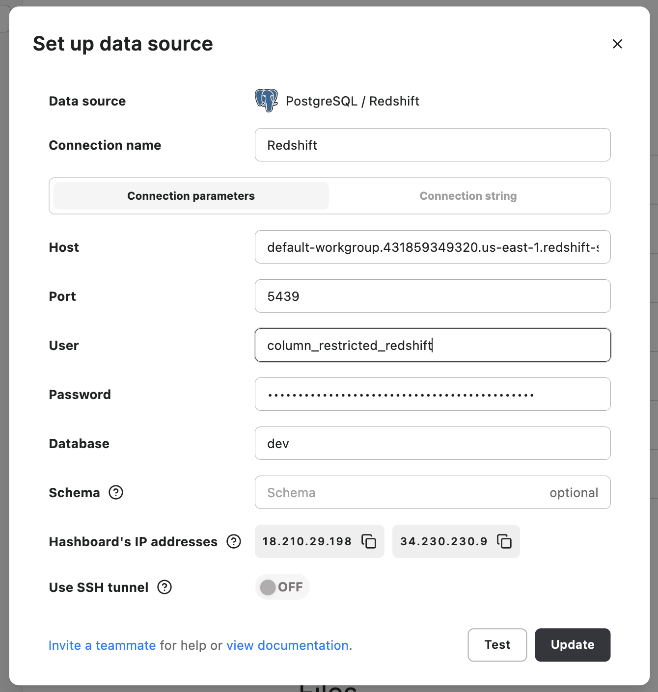Focus the Host input field
The height and width of the screenshot is (692, 658).
[x=433, y=247]
